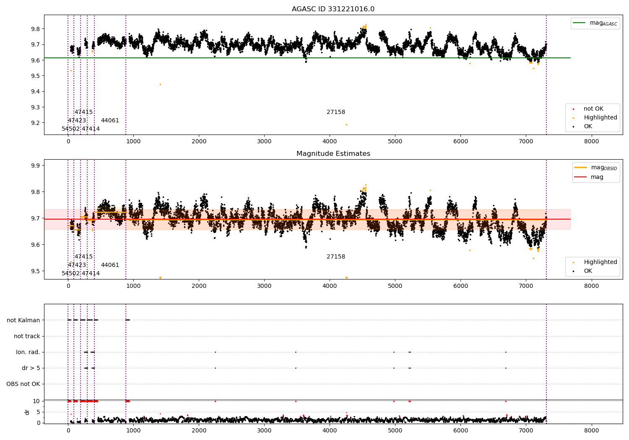The image size is (629, 440).
Task: Click the orange outlier near 9.19 in the top plot
Action: [346, 124]
